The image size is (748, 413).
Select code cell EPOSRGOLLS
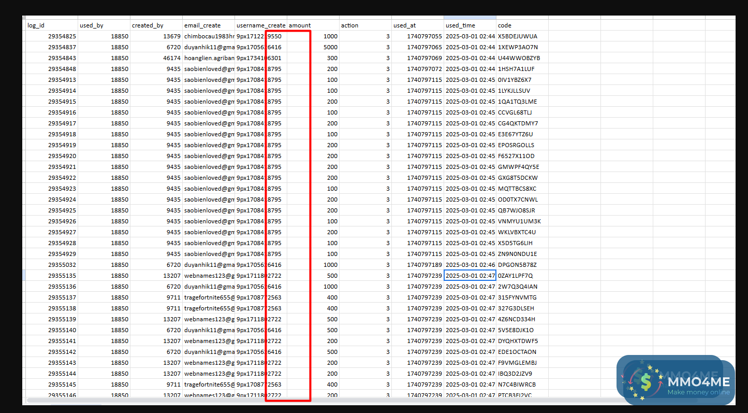[522, 145]
